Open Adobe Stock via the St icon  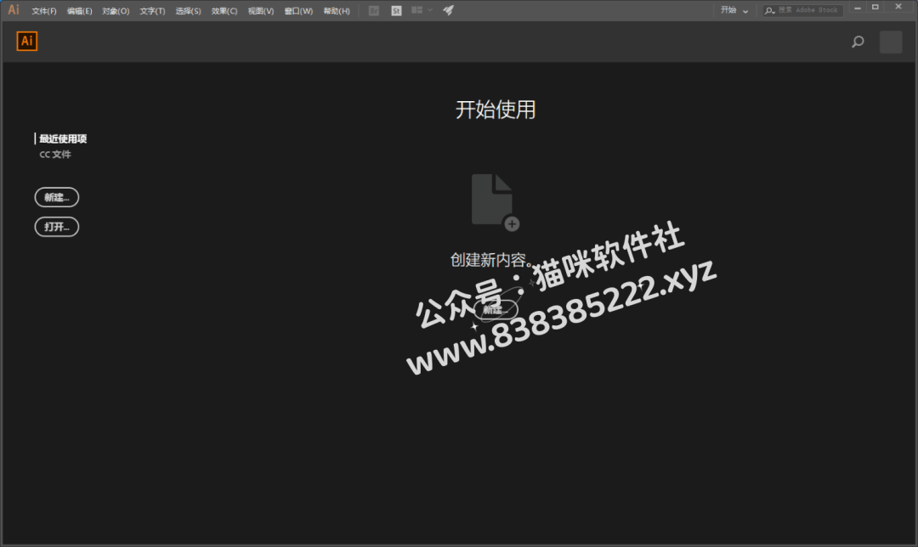pyautogui.click(x=396, y=10)
